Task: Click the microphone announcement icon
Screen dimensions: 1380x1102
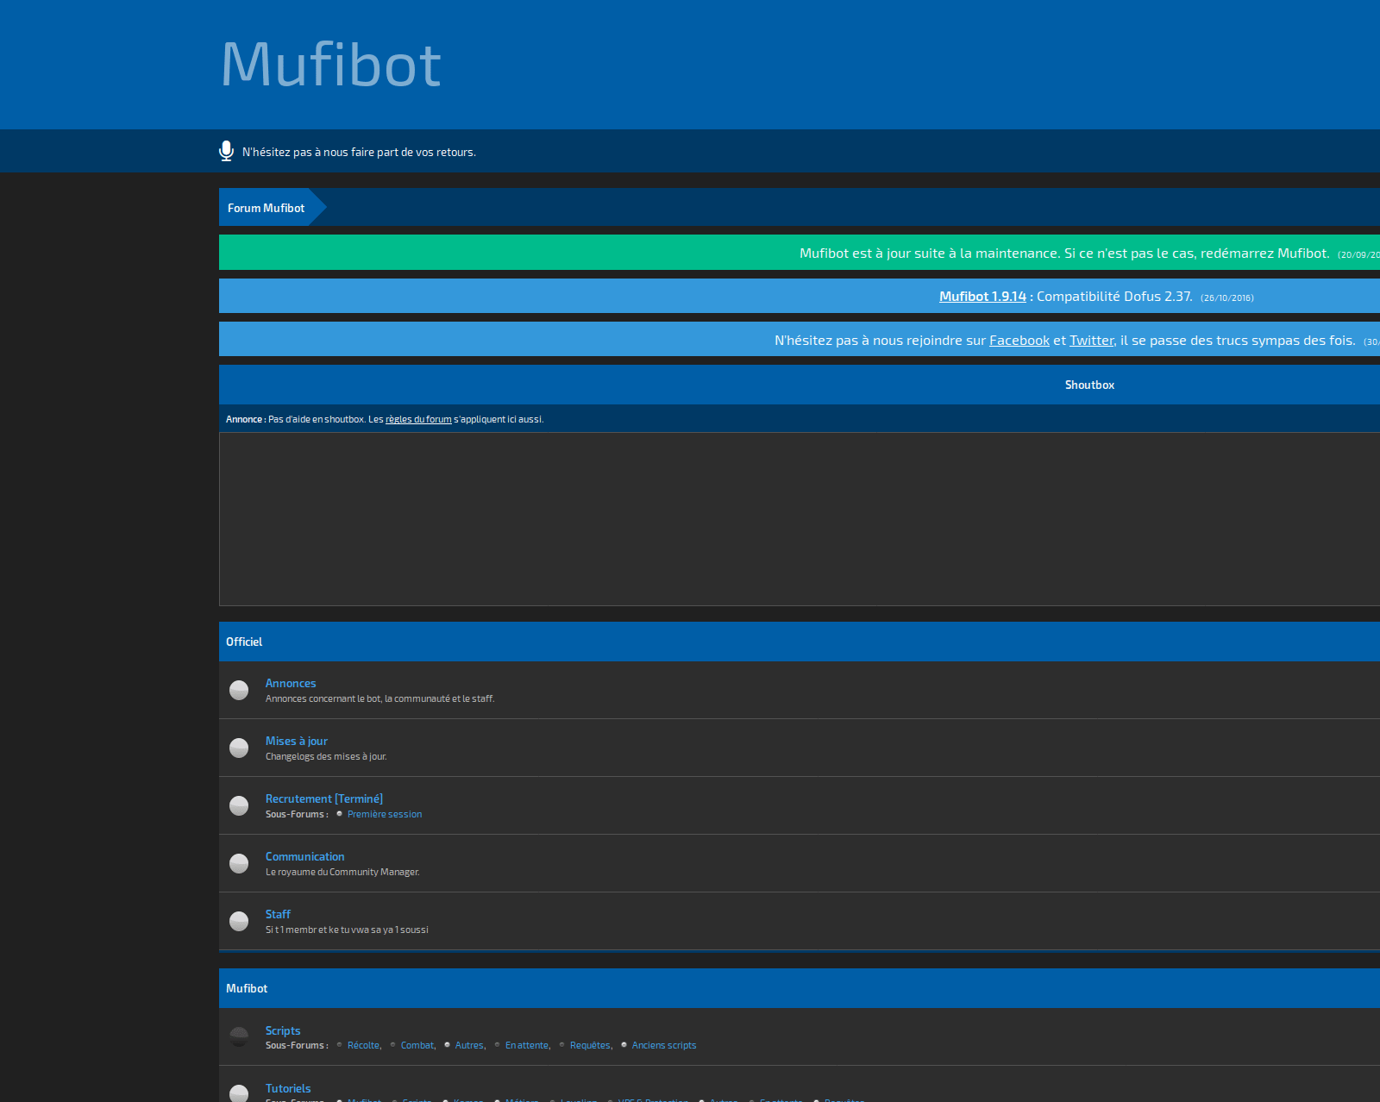Action: pos(226,151)
